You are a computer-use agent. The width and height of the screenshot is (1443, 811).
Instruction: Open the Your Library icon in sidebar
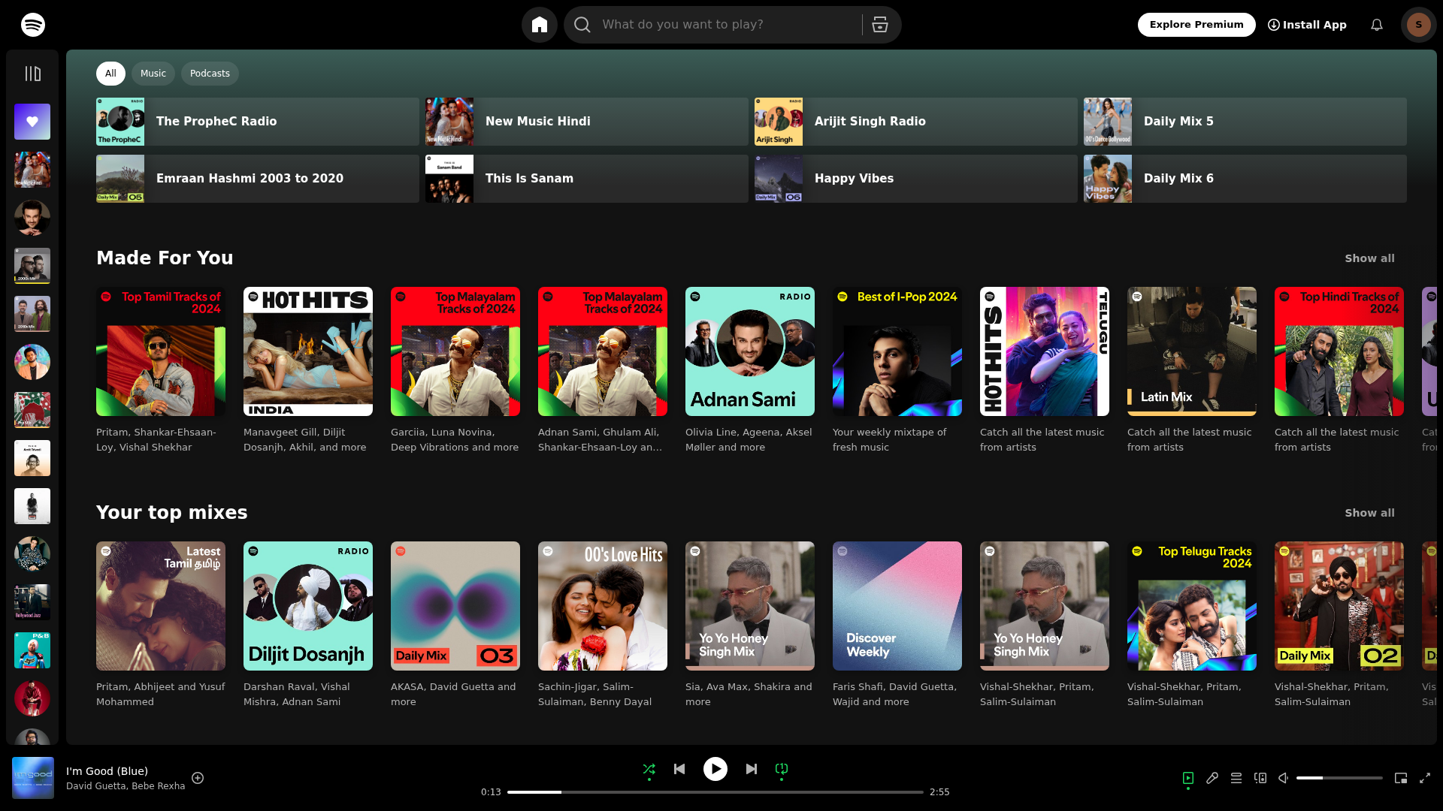click(x=32, y=74)
